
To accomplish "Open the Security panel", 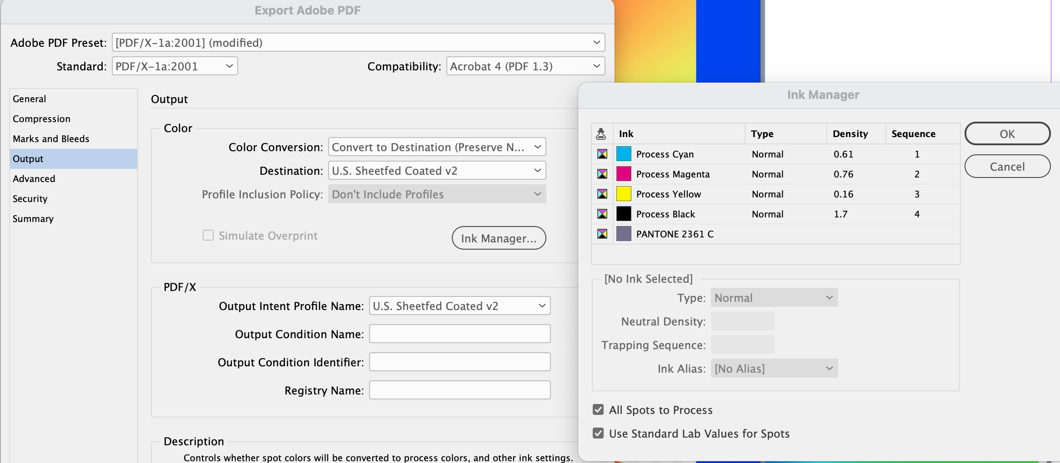I will pyautogui.click(x=30, y=198).
